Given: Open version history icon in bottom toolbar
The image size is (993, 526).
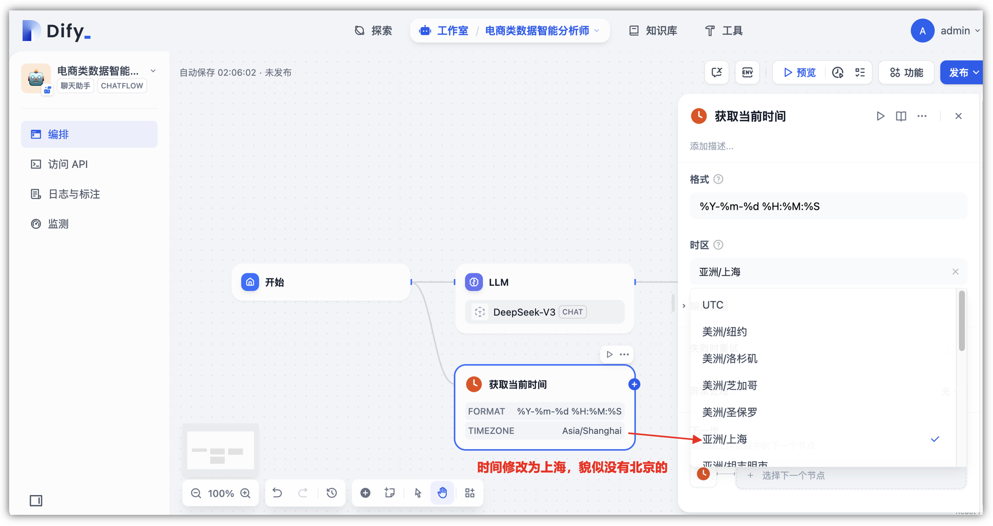Looking at the screenshot, I should (331, 493).
